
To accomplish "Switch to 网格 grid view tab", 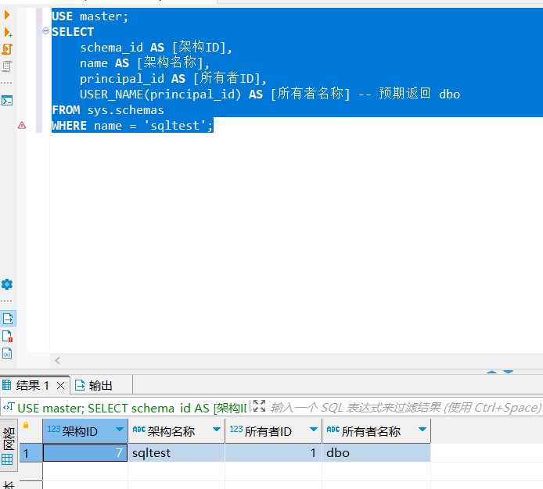I will (x=9, y=446).
